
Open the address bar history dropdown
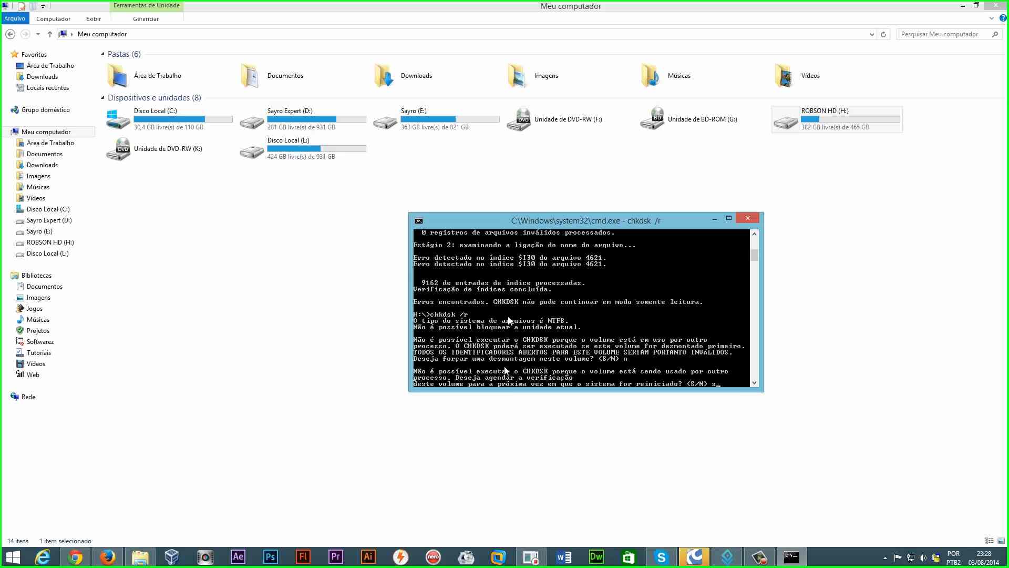872,34
